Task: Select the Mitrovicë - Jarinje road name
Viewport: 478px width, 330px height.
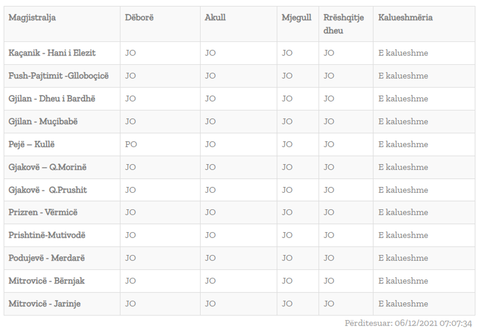Action: tap(44, 304)
